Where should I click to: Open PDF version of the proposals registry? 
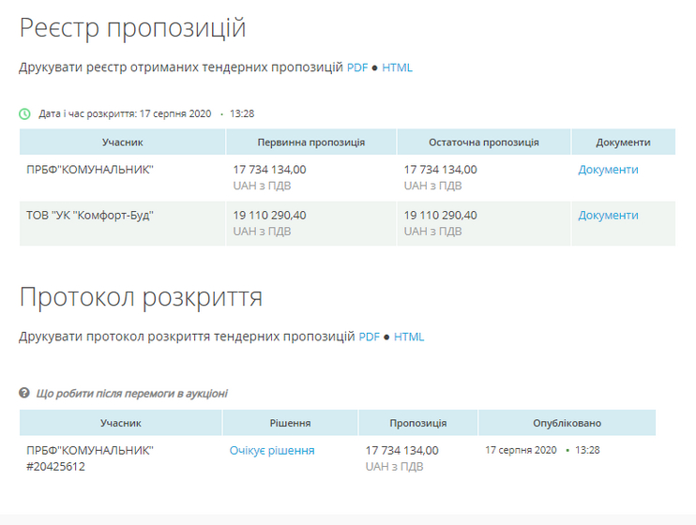coord(357,67)
